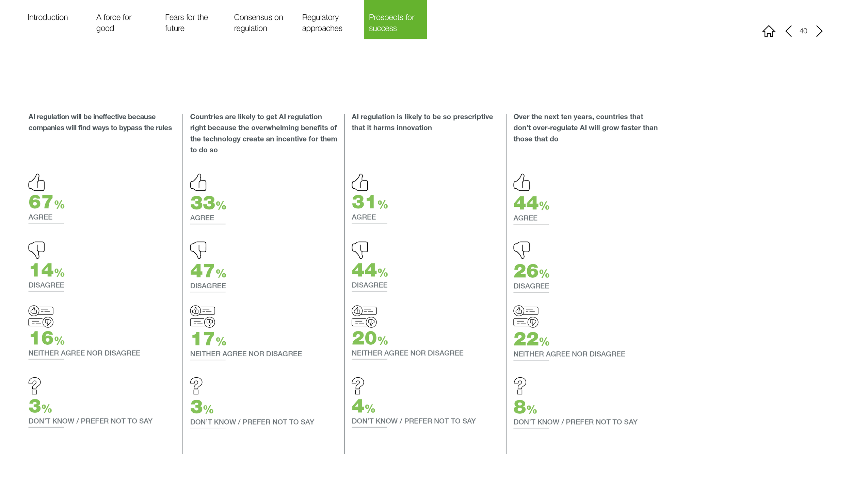Click the 26% disagree figure

pyautogui.click(x=531, y=271)
